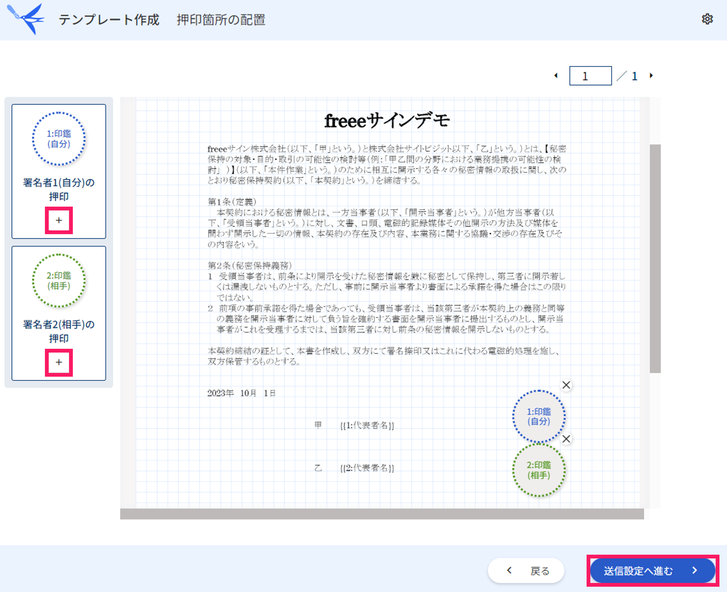Click the {{1:代表者名}} placeholder text
This screenshot has width=727, height=592.
coord(367,425)
